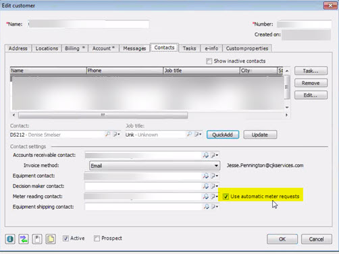This screenshot has width=339, height=254.
Task: Confirm with the OK button
Action: (x=282, y=239)
